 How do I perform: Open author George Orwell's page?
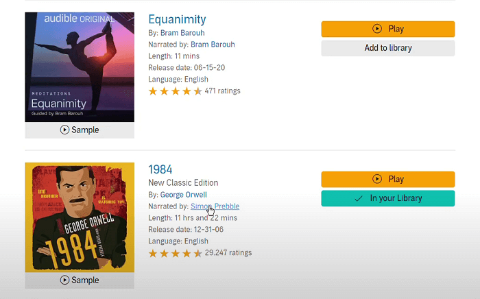pyautogui.click(x=183, y=195)
